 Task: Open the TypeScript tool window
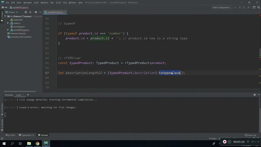[27, 135]
